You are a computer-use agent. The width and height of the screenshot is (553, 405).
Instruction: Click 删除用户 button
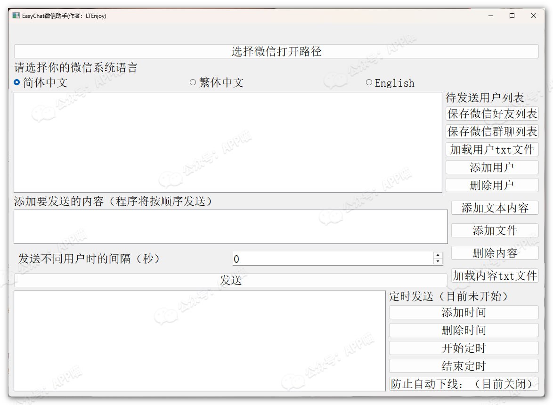click(x=492, y=185)
